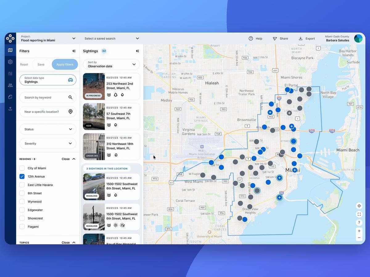
Task: Click the locate-me map control
Action: [x=359, y=206]
